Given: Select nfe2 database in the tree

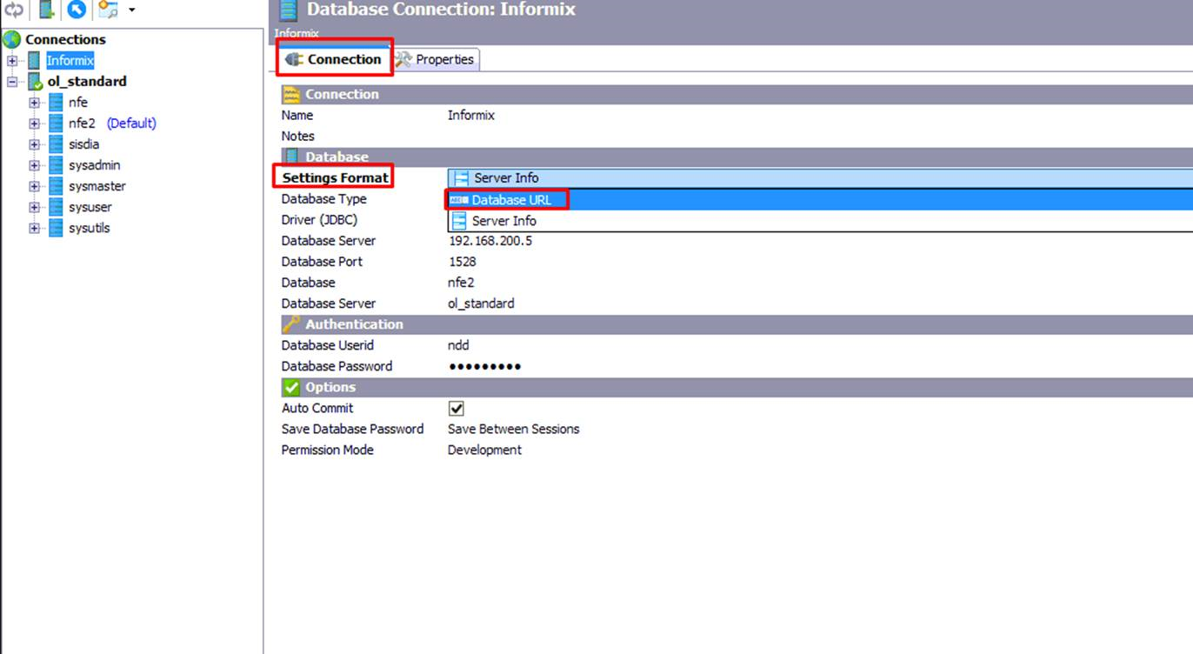Looking at the screenshot, I should (82, 123).
